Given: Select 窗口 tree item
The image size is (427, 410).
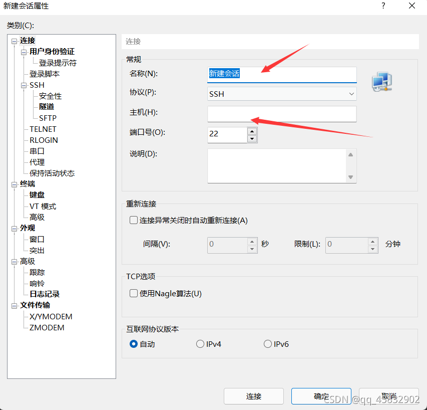Looking at the screenshot, I should click(37, 240).
